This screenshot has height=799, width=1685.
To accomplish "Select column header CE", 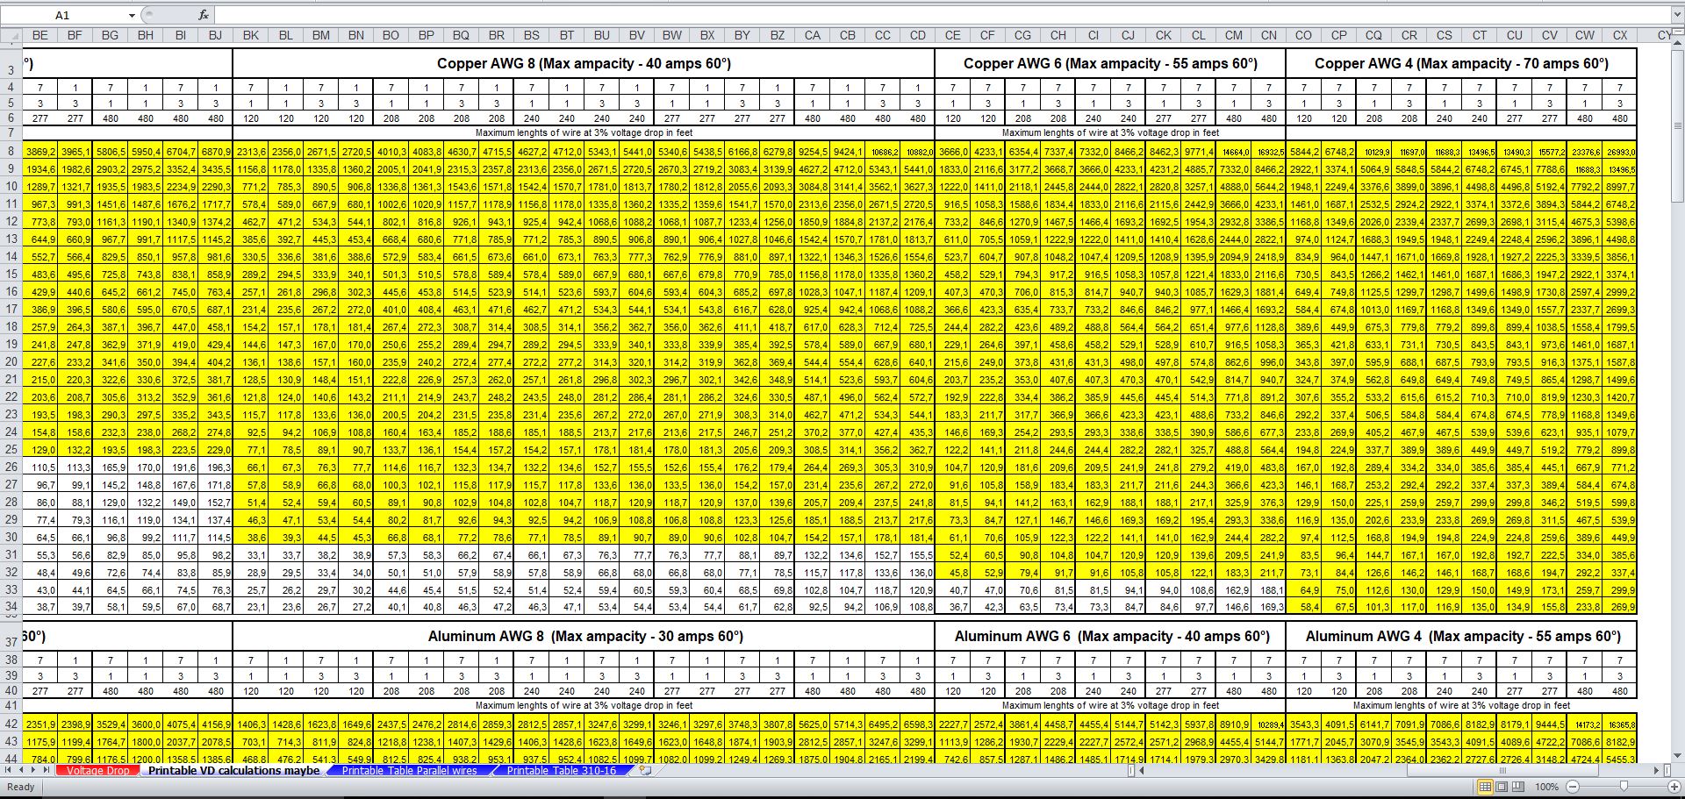I will [952, 35].
